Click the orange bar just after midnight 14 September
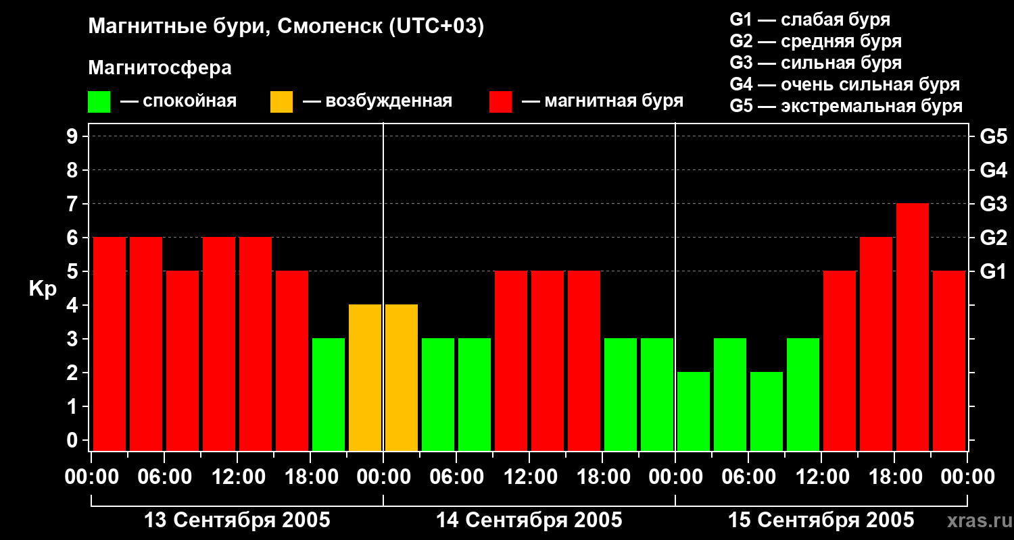Viewport: 1014px width, 540px height. (x=402, y=377)
